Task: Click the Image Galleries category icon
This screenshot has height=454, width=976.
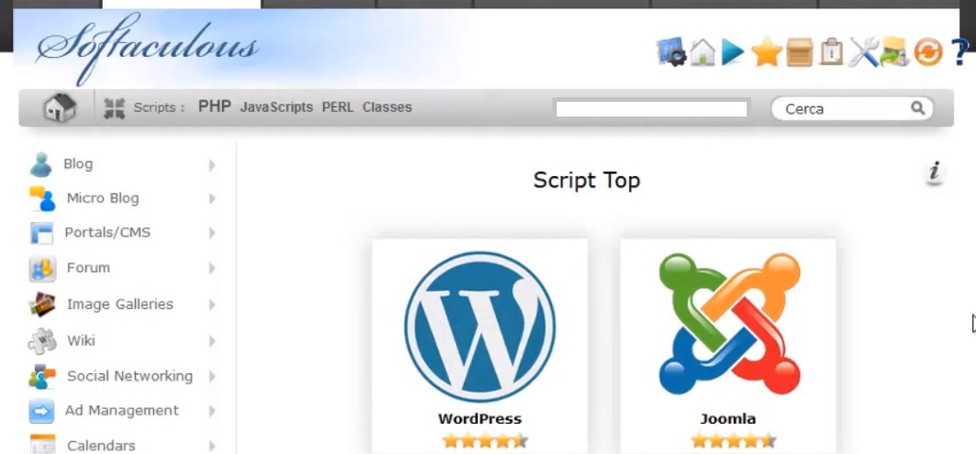Action: coord(41,305)
